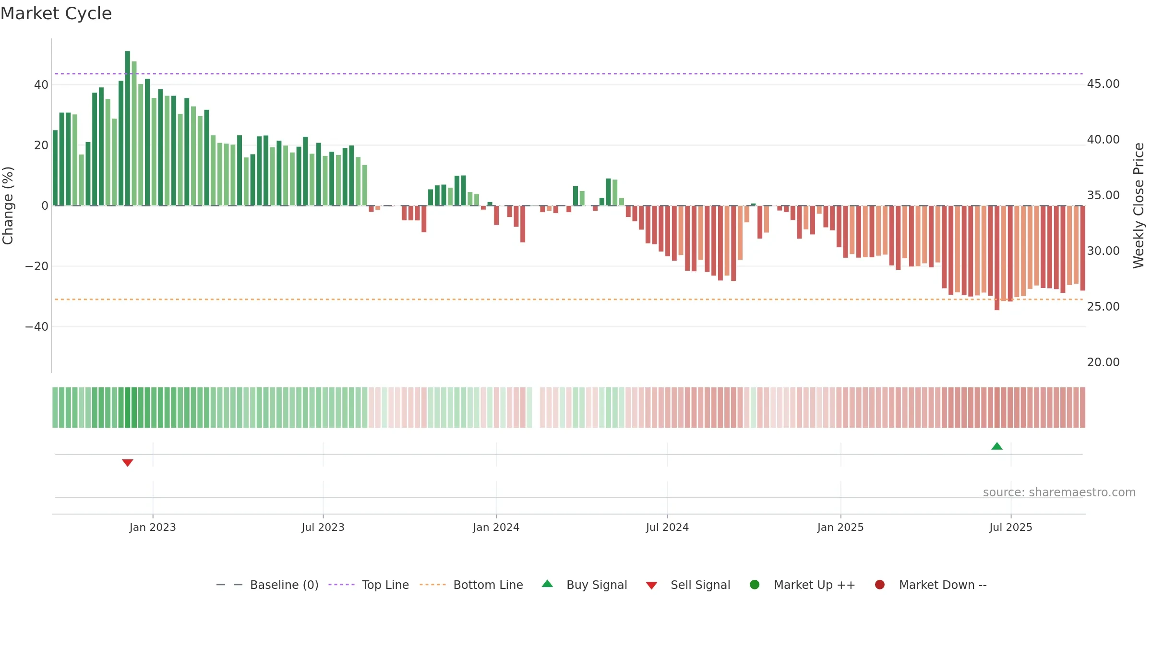Screen dimensions: 1152x648
Task: Click the 0 tick on Change axis
Action: [45, 206]
